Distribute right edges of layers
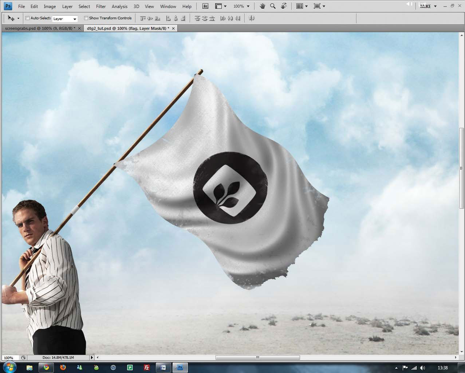 (x=237, y=18)
